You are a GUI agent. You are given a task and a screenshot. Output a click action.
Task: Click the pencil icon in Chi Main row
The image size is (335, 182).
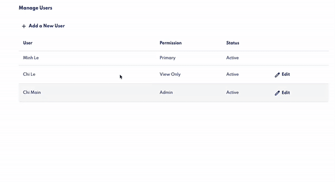277,93
